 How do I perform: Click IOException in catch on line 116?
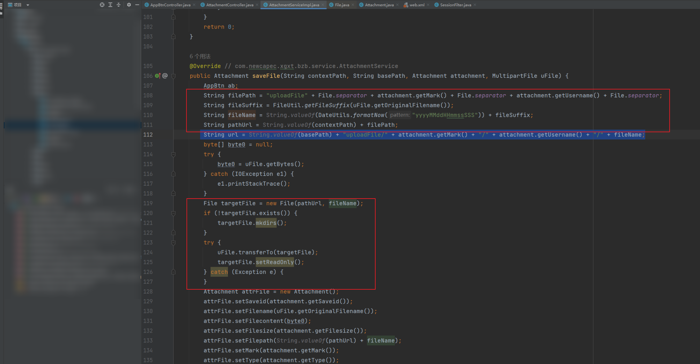[254, 174]
